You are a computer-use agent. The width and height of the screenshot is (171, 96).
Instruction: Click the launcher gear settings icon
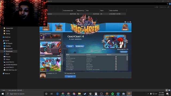click(125, 22)
